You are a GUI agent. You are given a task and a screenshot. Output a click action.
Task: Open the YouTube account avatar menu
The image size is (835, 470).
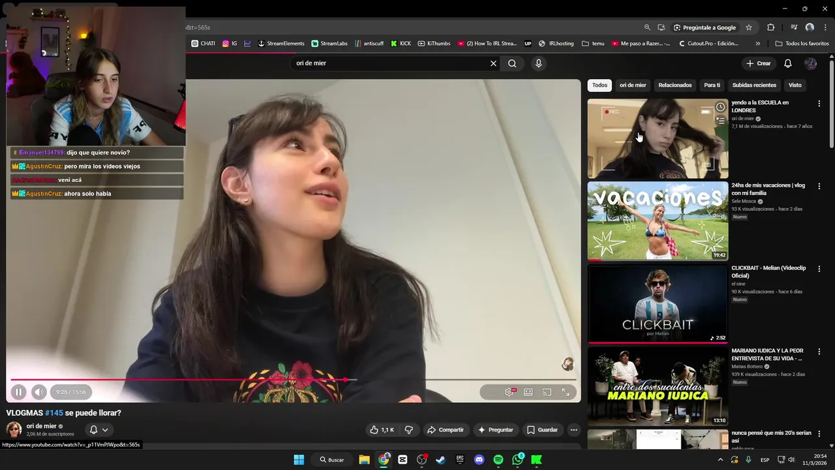coord(811,63)
